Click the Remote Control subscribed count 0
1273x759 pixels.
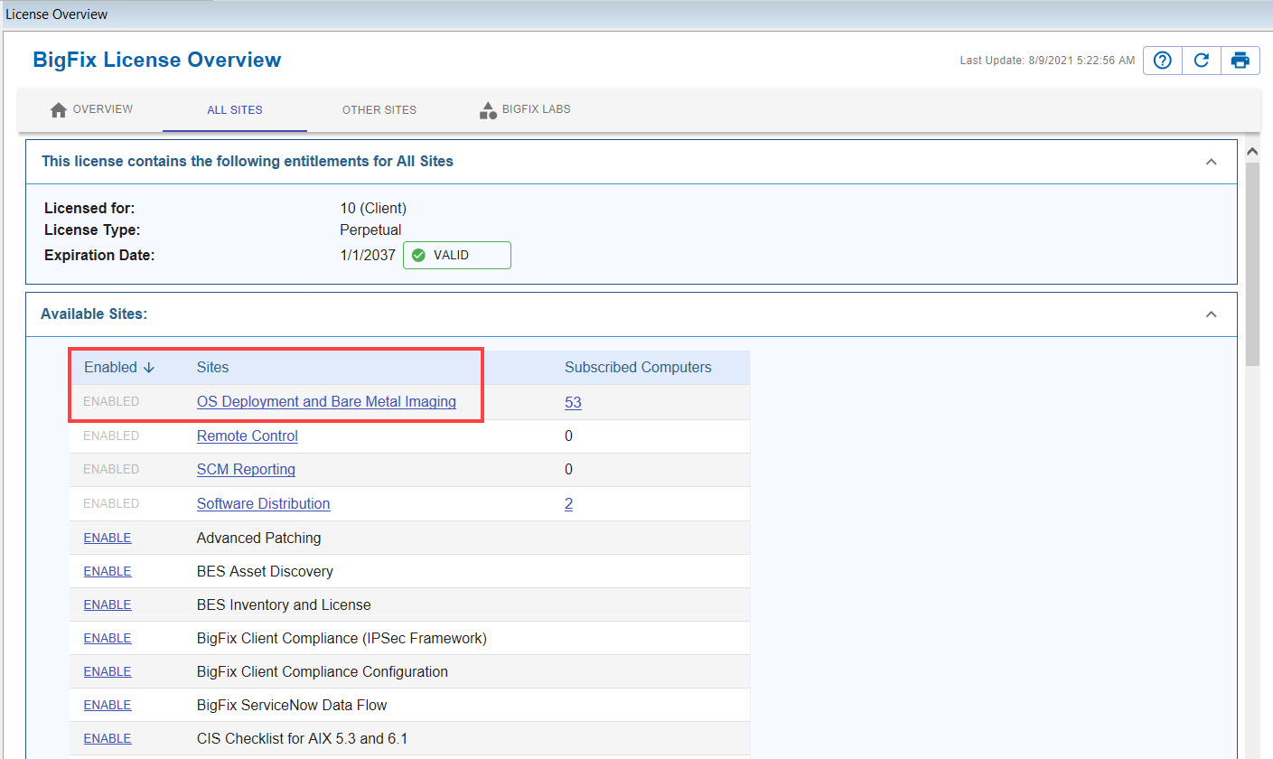point(569,436)
